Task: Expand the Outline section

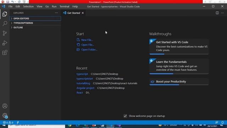Action: [x=35, y=27]
